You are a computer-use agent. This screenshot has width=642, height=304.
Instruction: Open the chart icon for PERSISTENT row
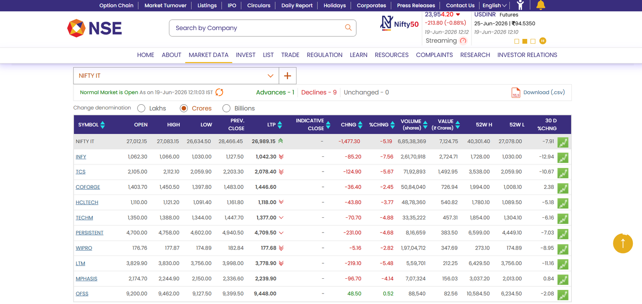tap(563, 234)
